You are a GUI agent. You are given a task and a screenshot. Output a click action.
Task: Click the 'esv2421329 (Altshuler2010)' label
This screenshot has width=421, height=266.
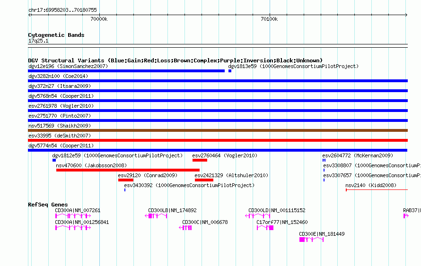pyautogui.click(x=231, y=175)
